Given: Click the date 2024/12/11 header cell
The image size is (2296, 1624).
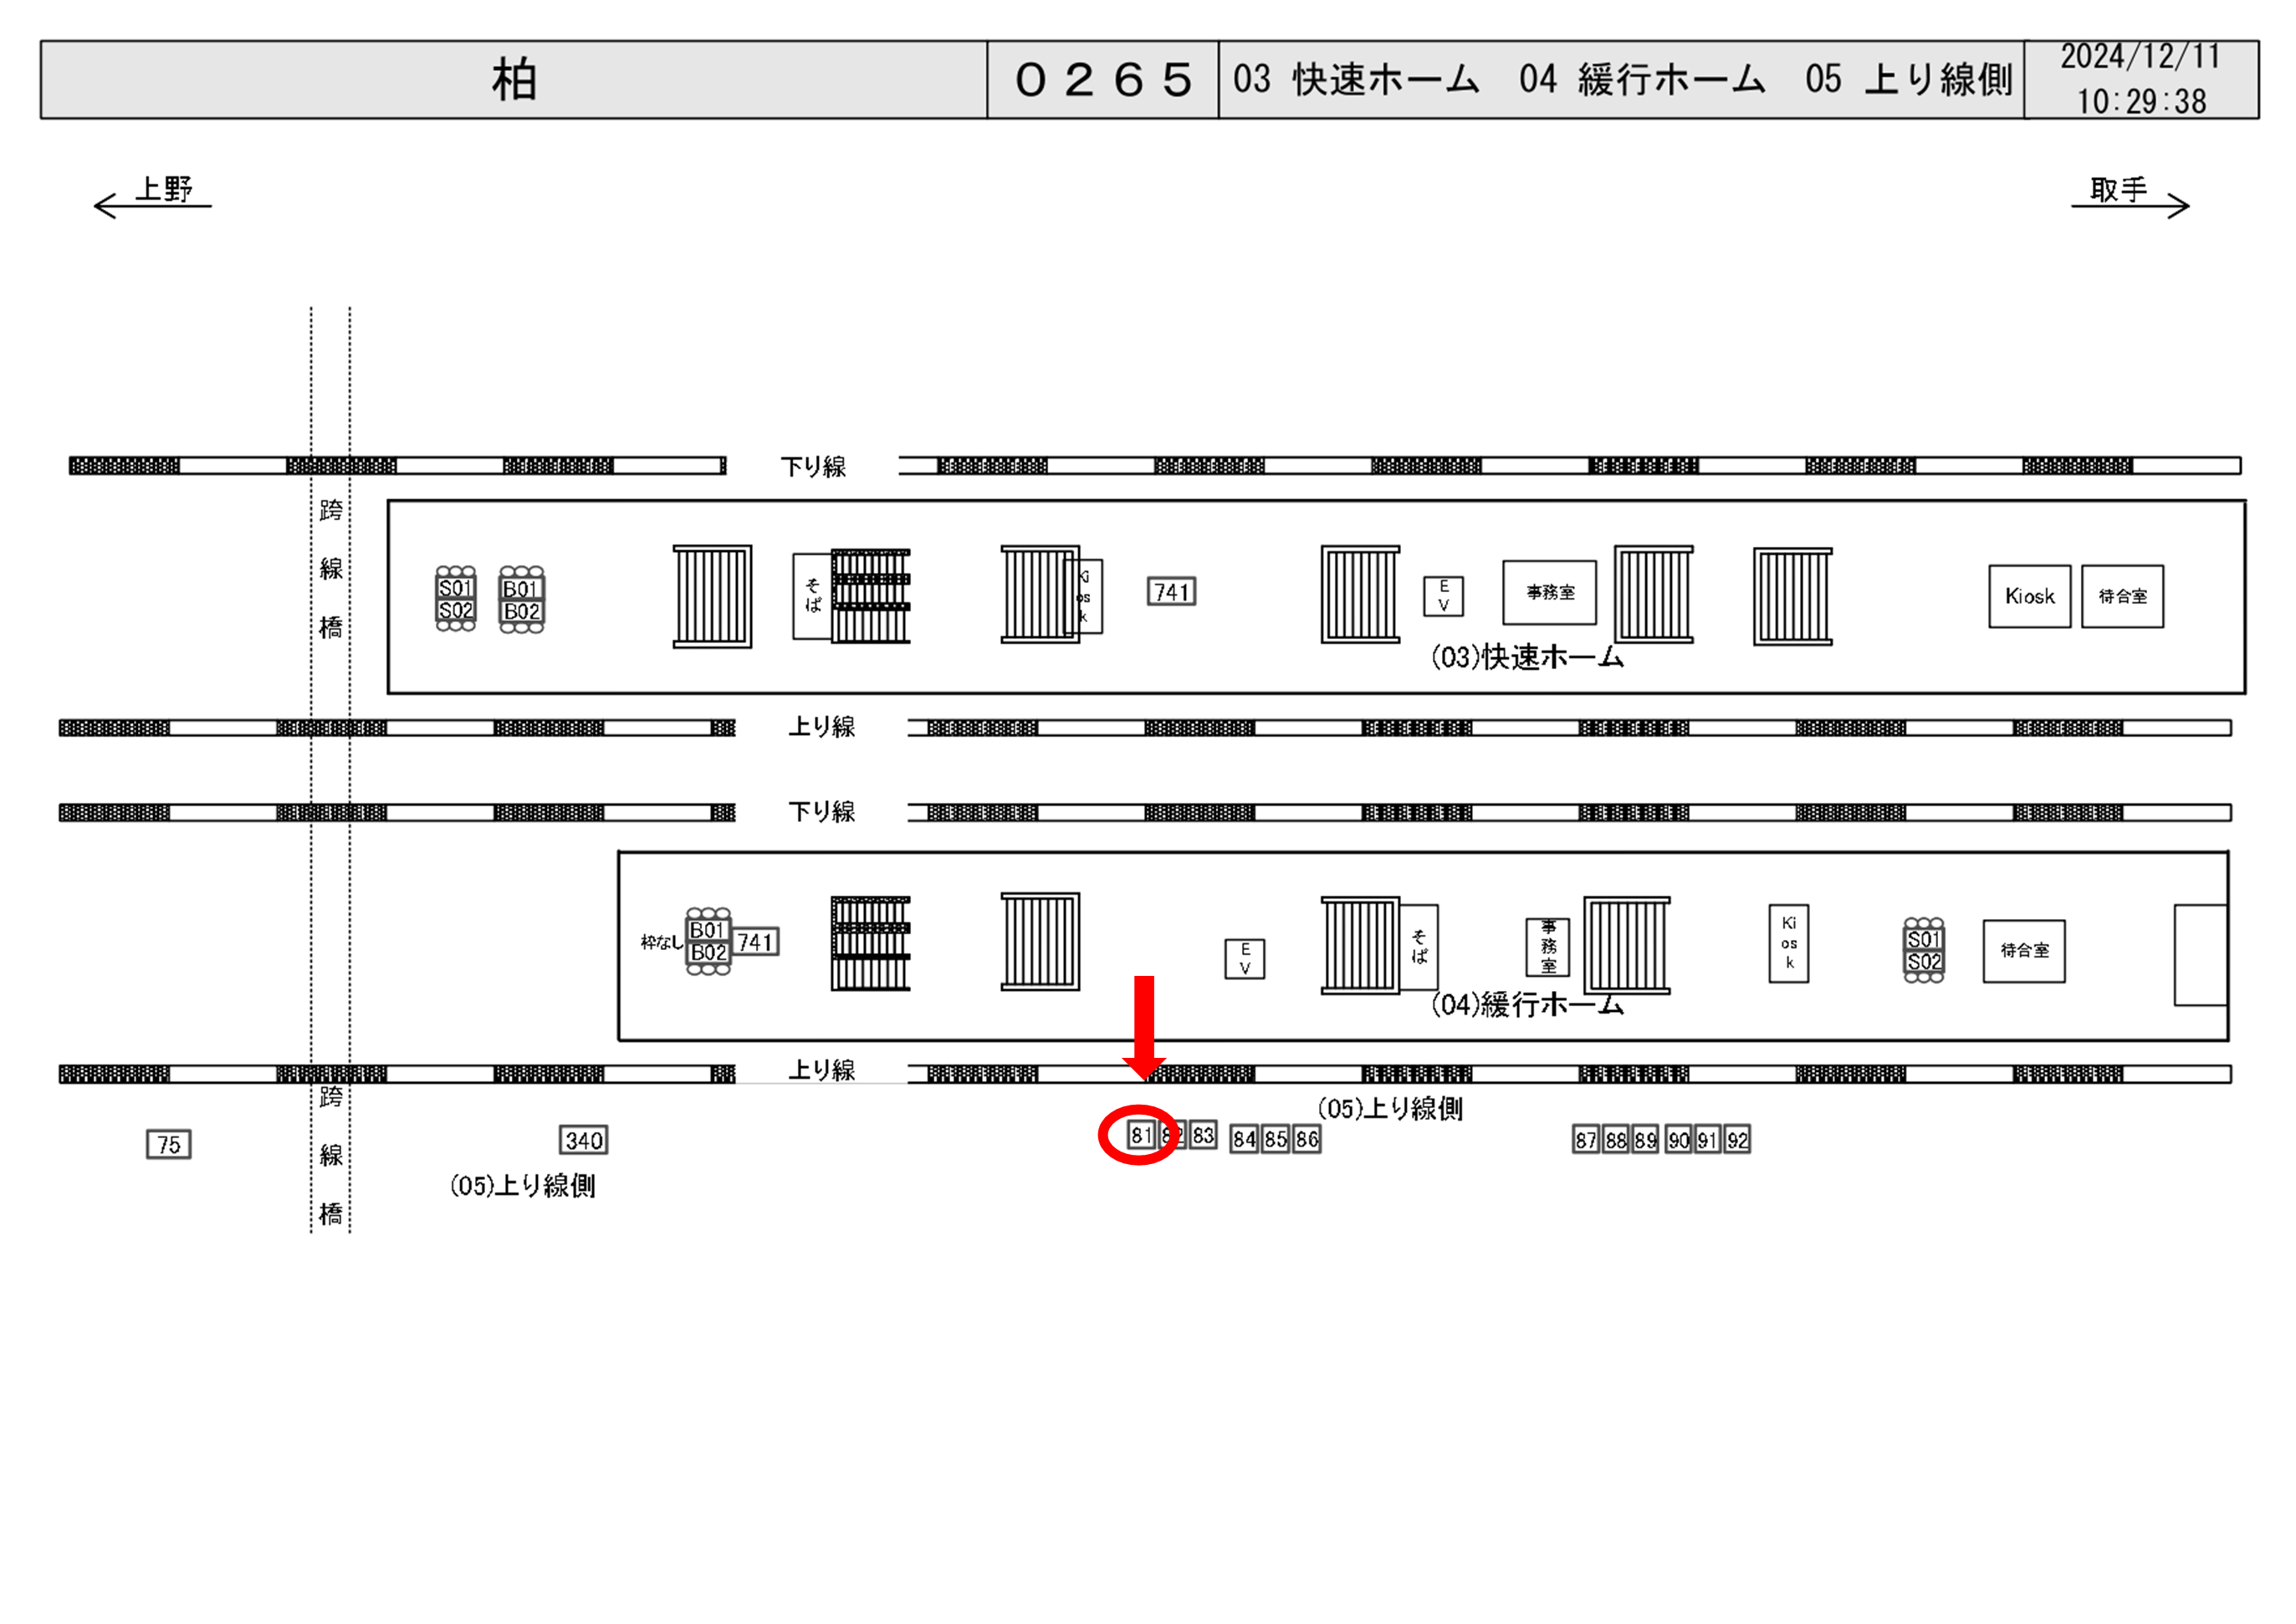Looking at the screenshot, I should click(x=2140, y=58).
